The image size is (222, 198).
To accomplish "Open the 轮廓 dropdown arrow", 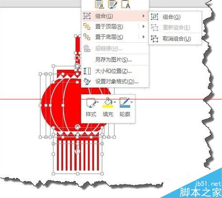I will (131, 102).
